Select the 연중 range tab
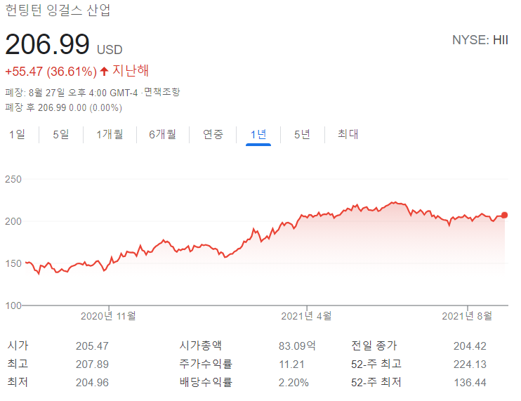The image size is (521, 401). 213,135
